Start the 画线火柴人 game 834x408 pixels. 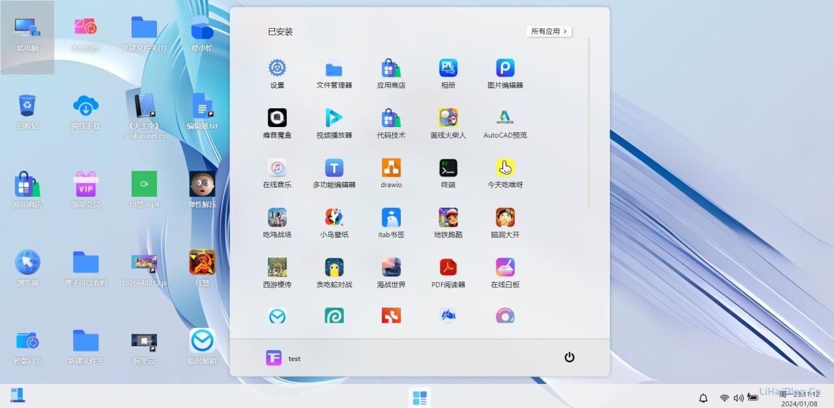[448, 124]
